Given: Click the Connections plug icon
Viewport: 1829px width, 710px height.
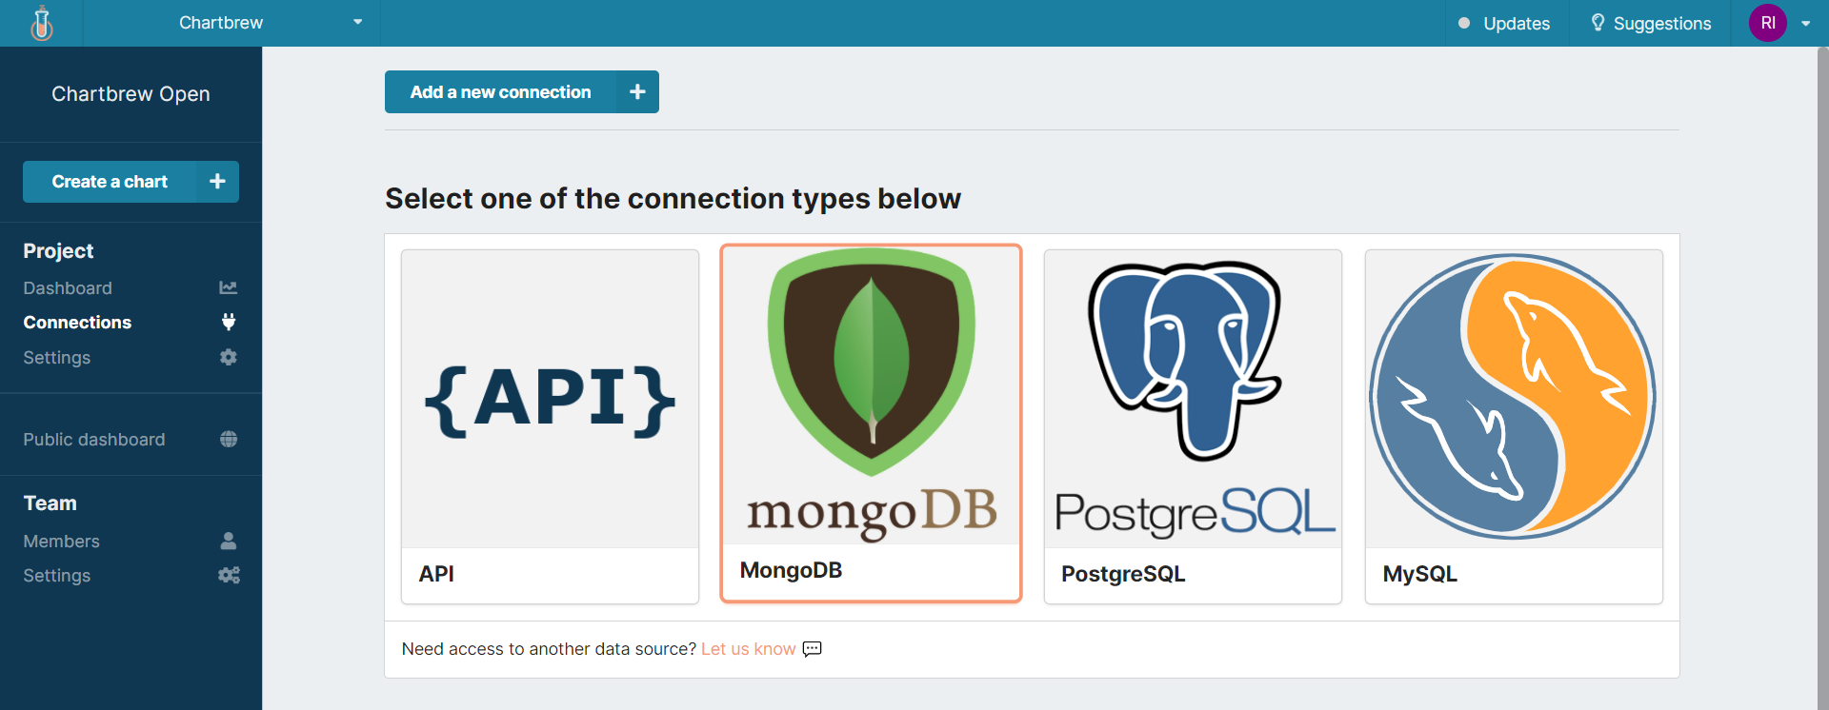Looking at the screenshot, I should click(x=228, y=322).
